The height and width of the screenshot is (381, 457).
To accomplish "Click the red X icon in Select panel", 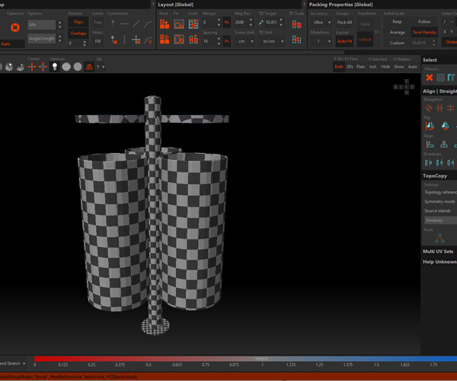I will (428, 77).
